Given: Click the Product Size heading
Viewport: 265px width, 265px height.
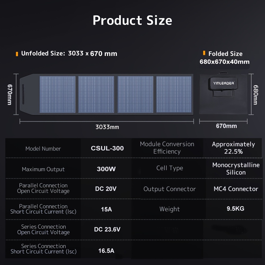Looking at the screenshot, I should tap(132, 20).
